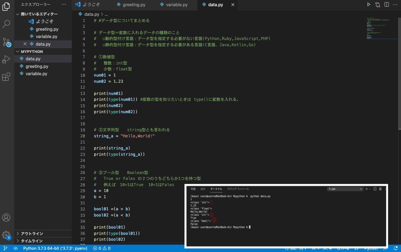Create a new terminal with plus icon
Screen dimensions: 401x252
click(366, 189)
